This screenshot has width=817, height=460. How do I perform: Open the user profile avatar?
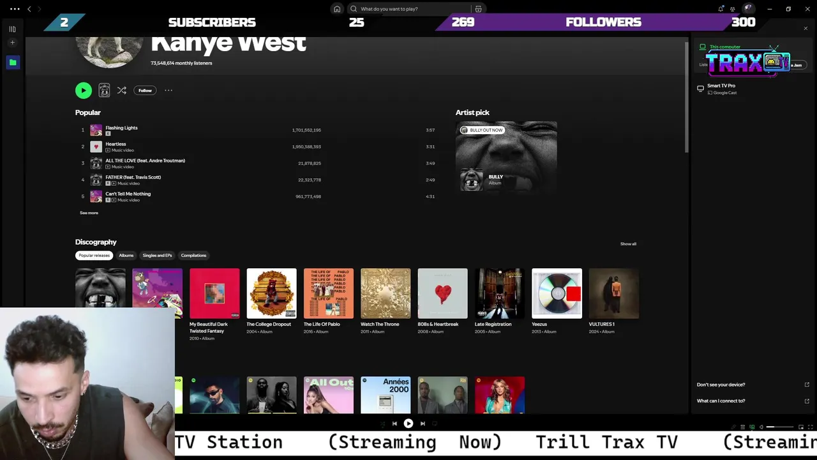748,8
